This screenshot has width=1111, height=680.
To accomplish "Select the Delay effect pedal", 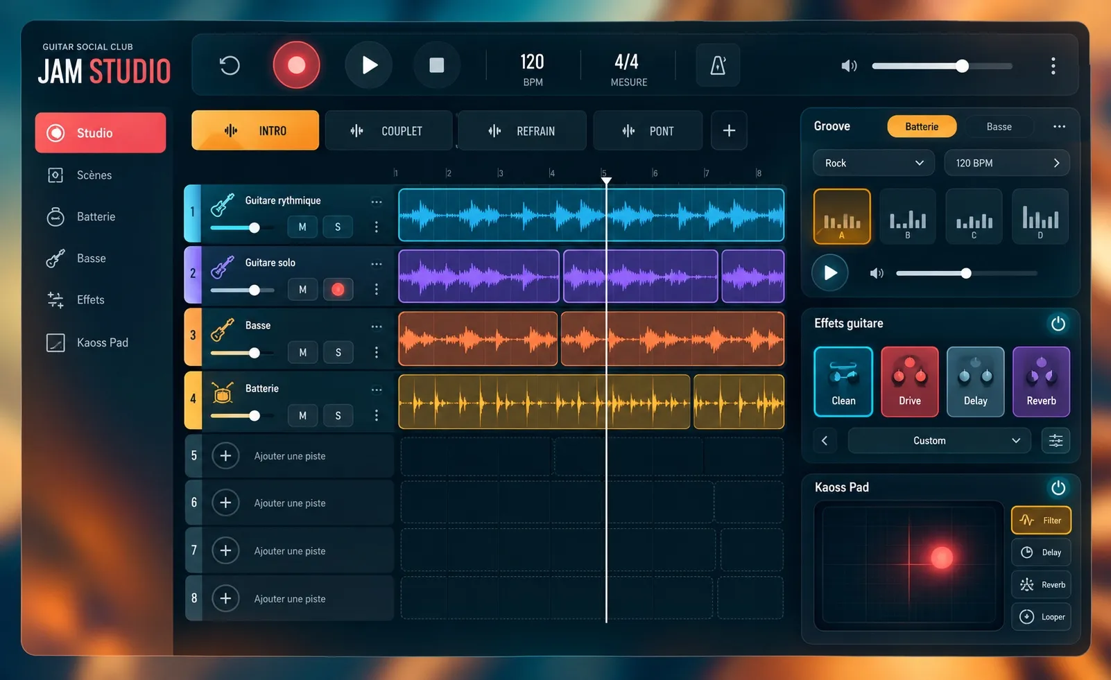I will pos(975,382).
